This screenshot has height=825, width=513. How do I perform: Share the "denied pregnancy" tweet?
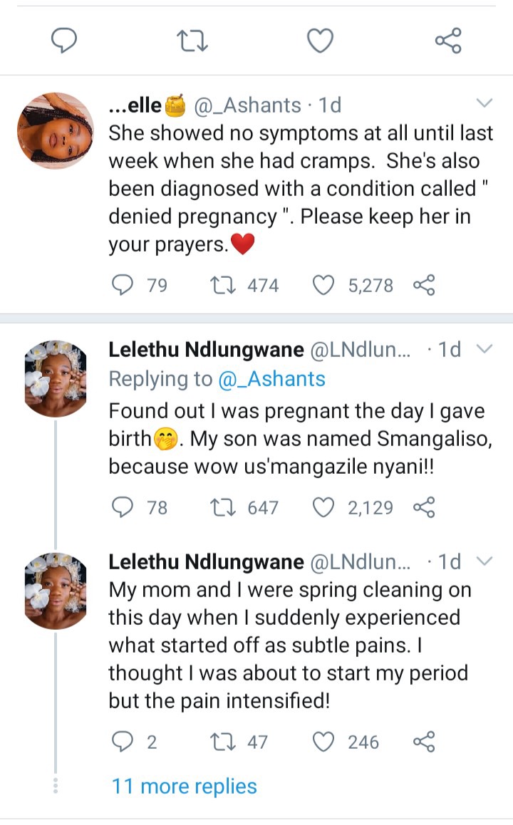tap(423, 286)
